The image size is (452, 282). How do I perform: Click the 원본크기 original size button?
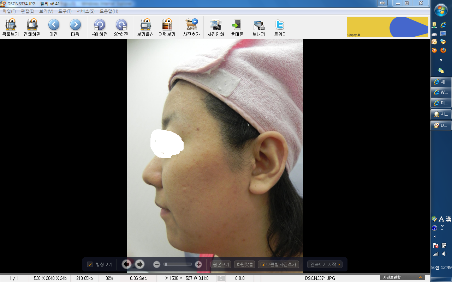click(221, 264)
